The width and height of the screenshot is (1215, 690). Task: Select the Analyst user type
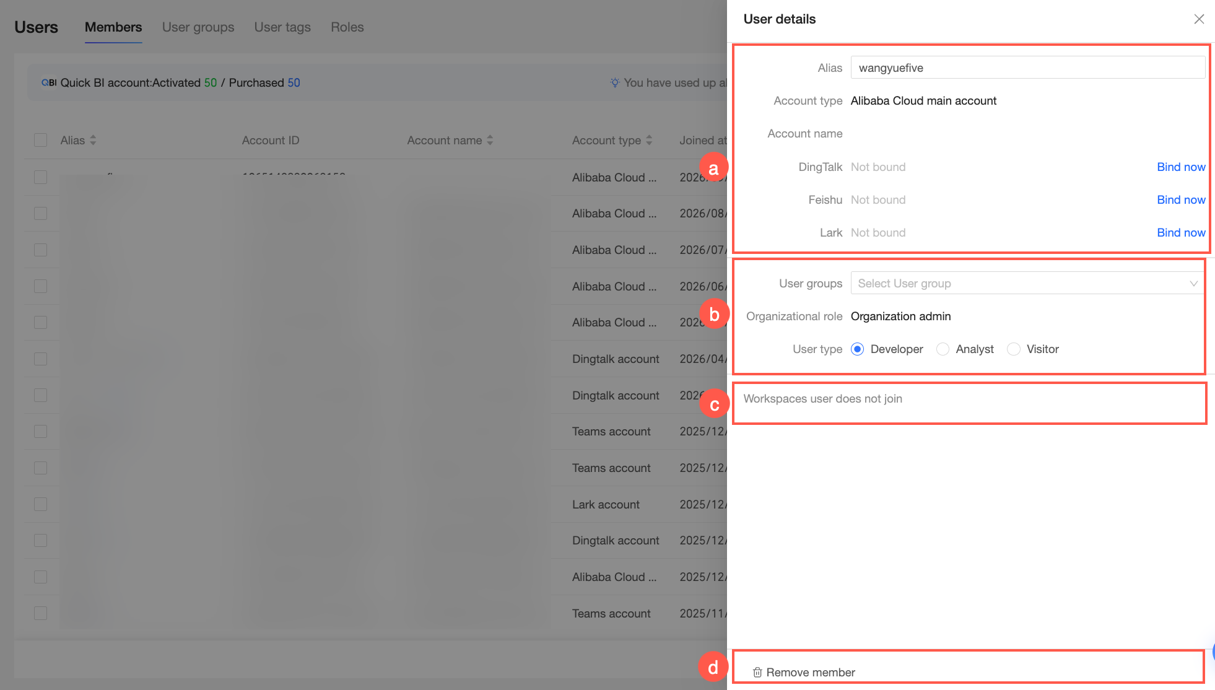coord(943,349)
